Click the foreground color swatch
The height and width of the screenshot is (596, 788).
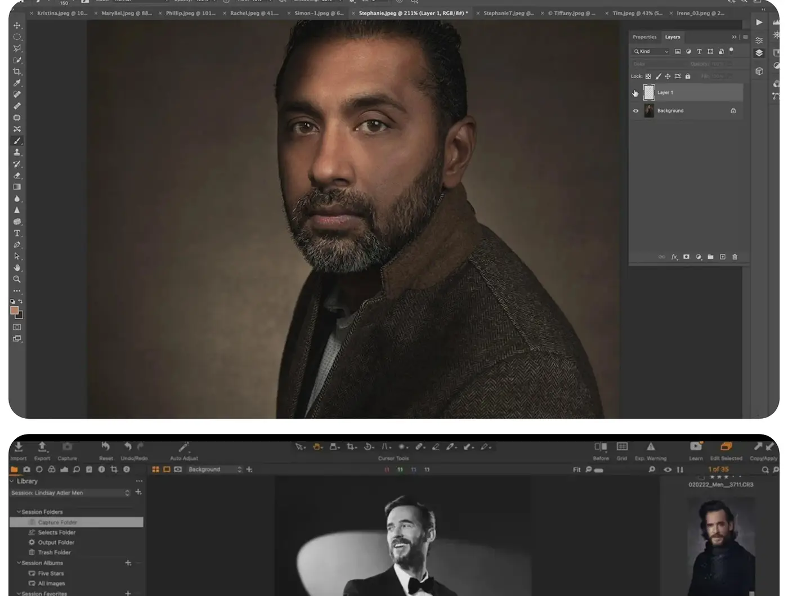(x=15, y=311)
